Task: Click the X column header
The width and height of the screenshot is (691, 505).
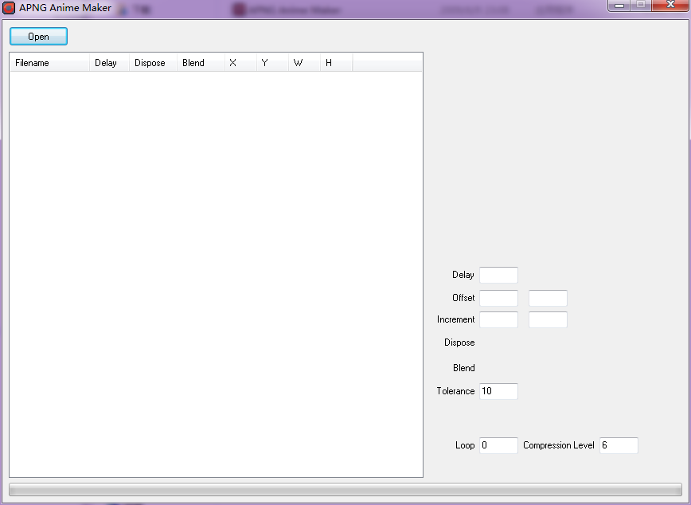Action: [x=240, y=63]
